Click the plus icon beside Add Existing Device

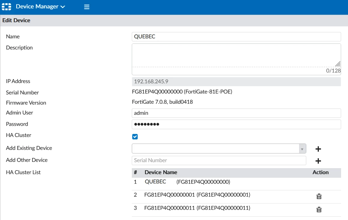[x=318, y=149]
